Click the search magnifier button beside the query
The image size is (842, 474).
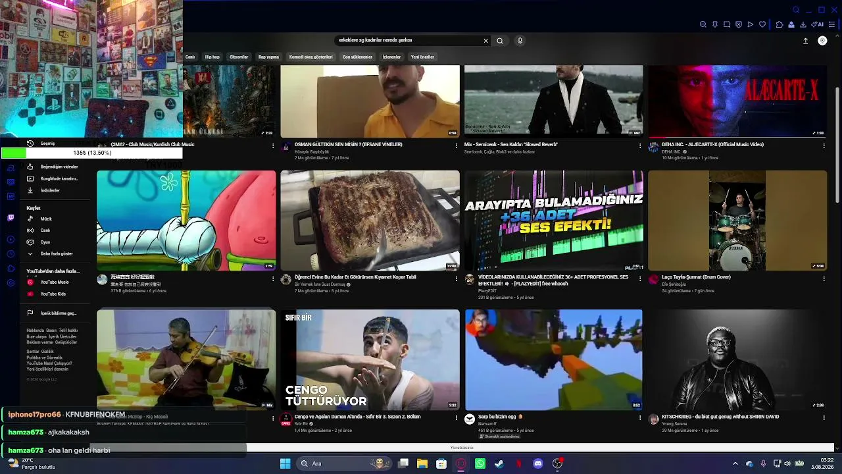(x=500, y=41)
